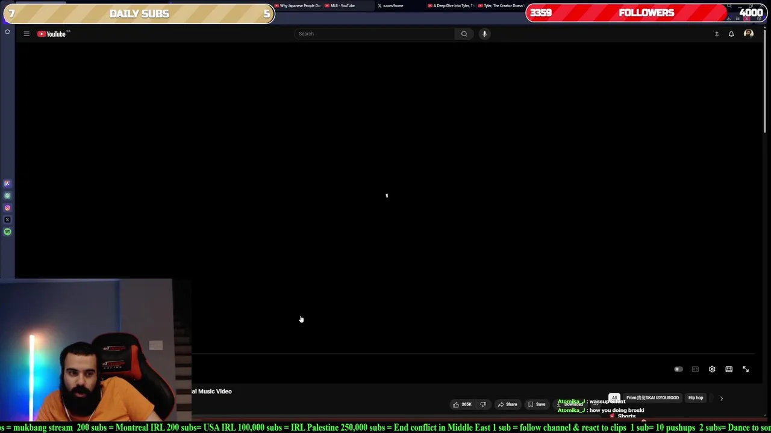Open Instagram from the browser sidebar
Image resolution: width=771 pixels, height=433 pixels.
tap(7, 207)
